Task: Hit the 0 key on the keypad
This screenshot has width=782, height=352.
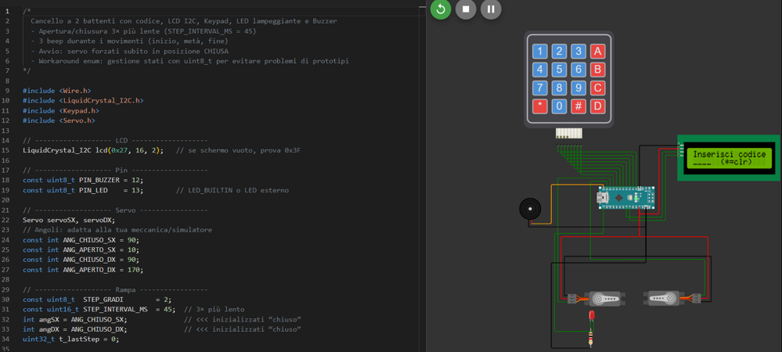Action: click(559, 106)
